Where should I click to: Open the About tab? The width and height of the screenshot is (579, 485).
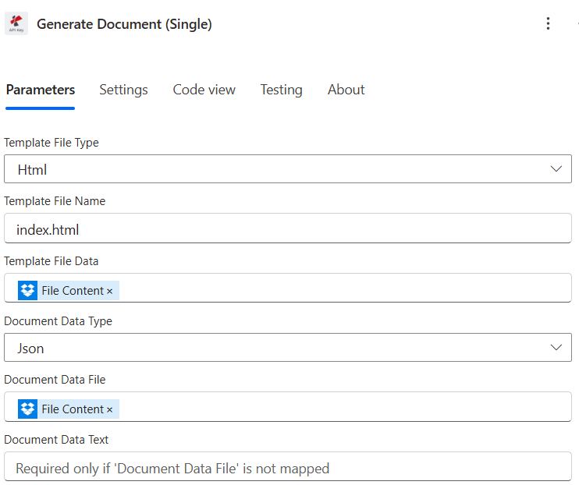346,90
